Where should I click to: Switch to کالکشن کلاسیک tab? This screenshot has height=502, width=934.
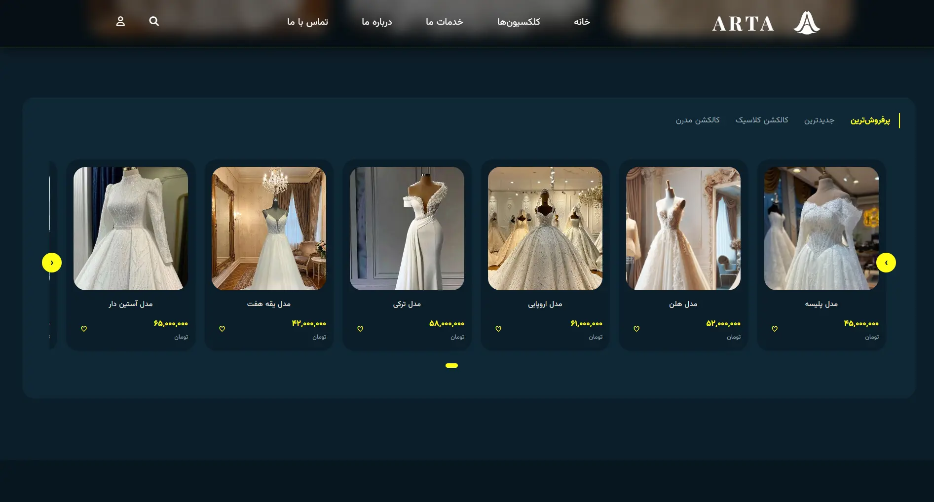point(762,120)
